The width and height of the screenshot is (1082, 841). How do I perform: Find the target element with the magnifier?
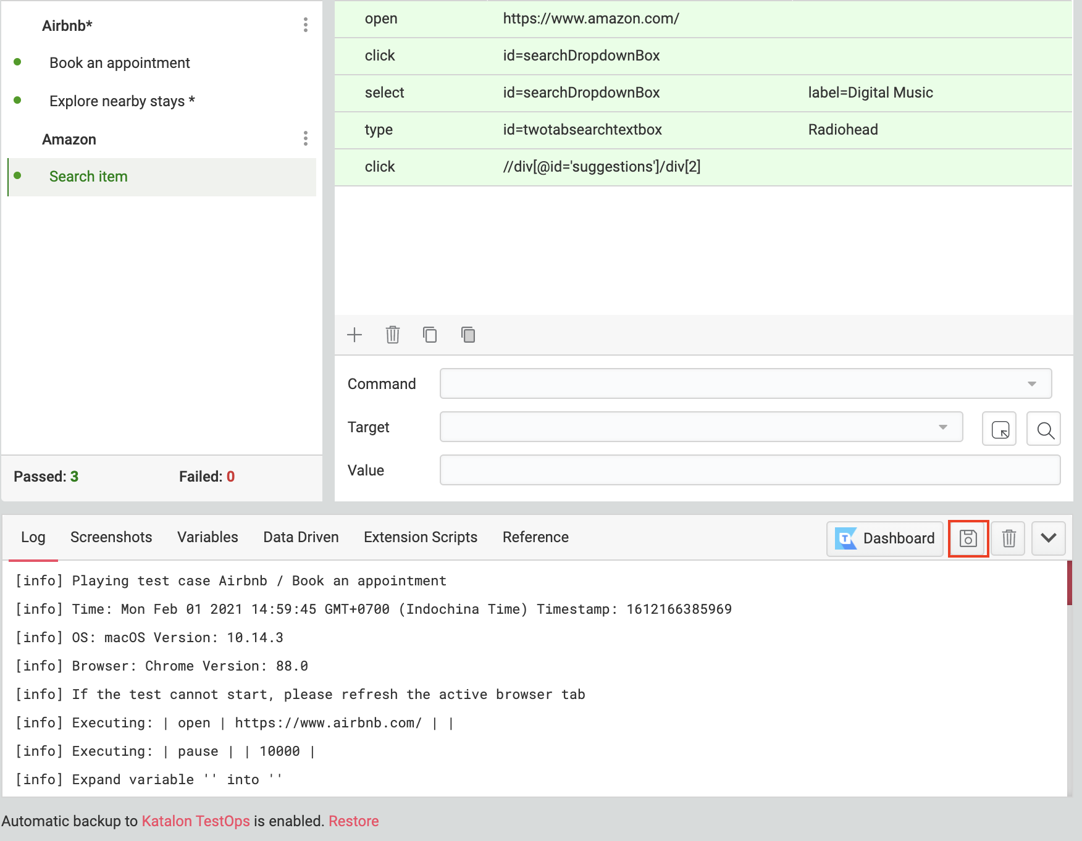(1044, 429)
